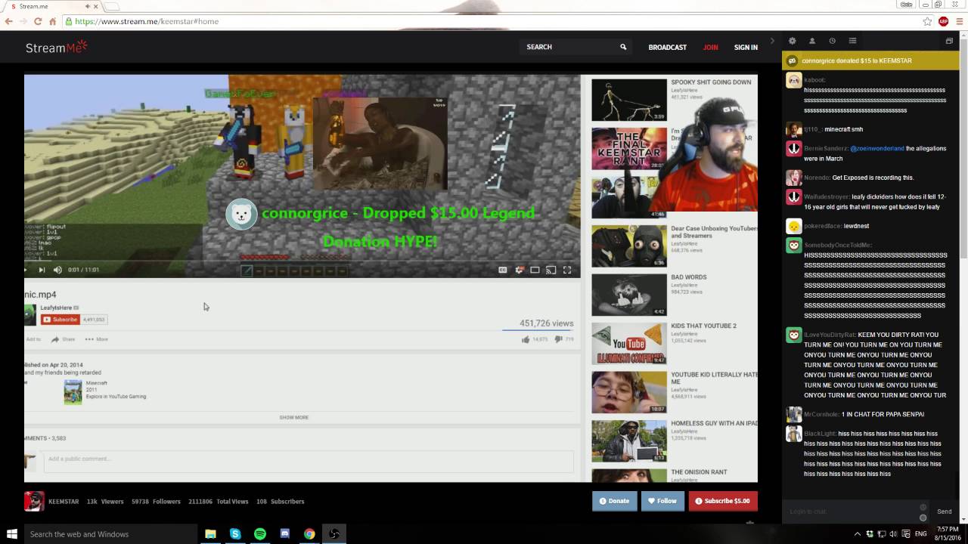Image resolution: width=968 pixels, height=544 pixels.
Task: Skip to next video in player
Action: (42, 270)
